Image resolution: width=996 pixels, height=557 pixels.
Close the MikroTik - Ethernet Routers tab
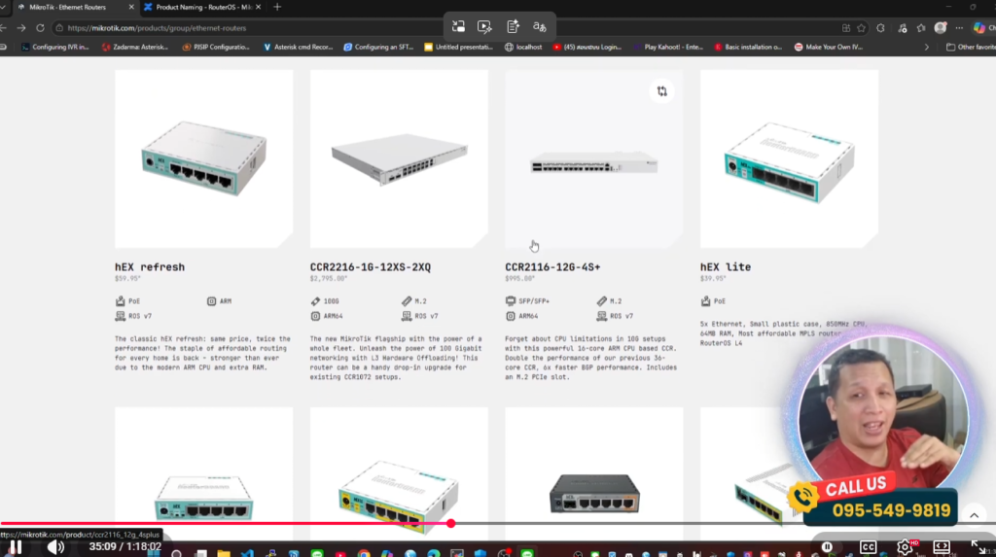[x=131, y=7]
